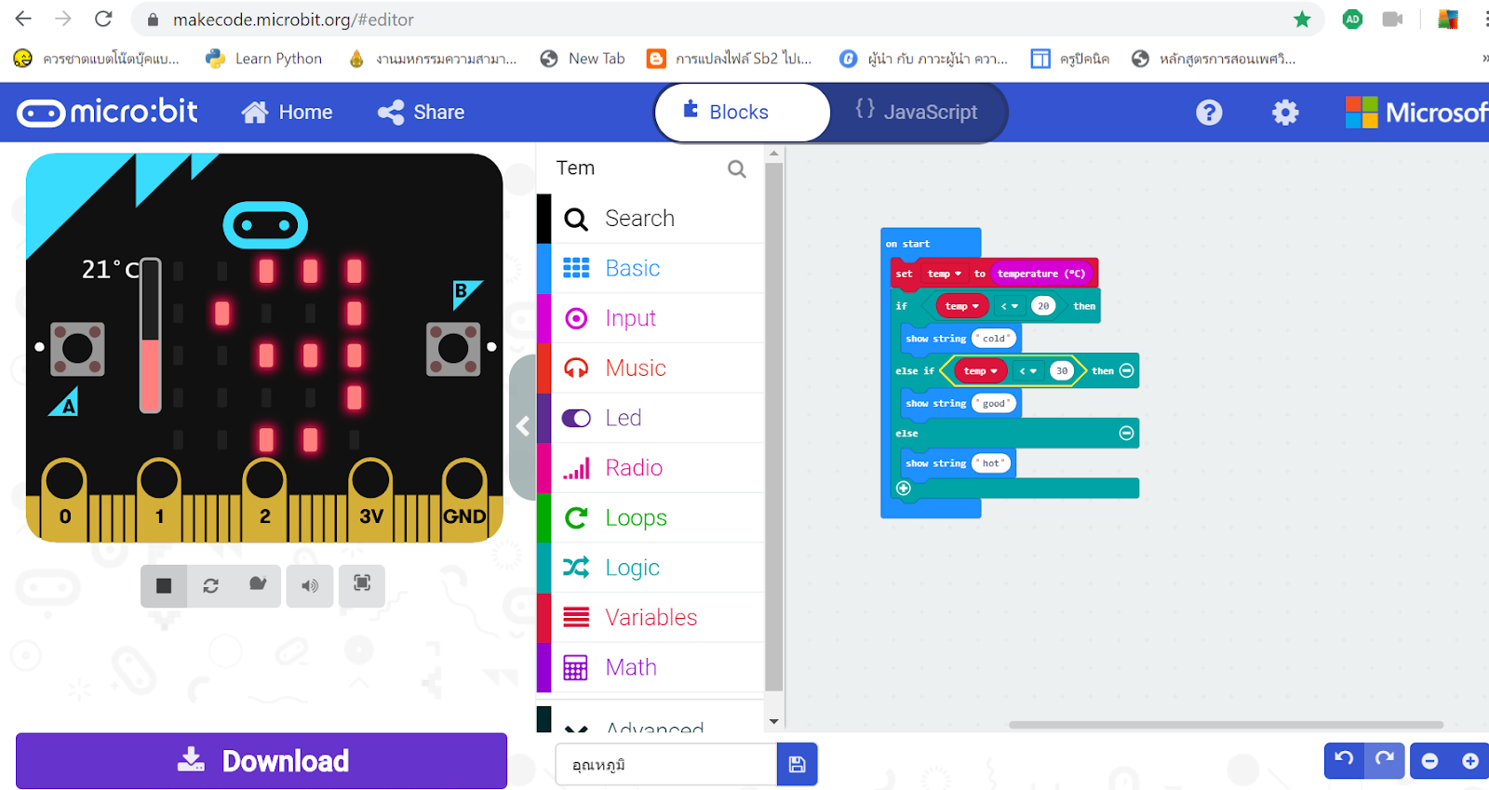Restart the simulator
1489x790 pixels.
(211, 585)
